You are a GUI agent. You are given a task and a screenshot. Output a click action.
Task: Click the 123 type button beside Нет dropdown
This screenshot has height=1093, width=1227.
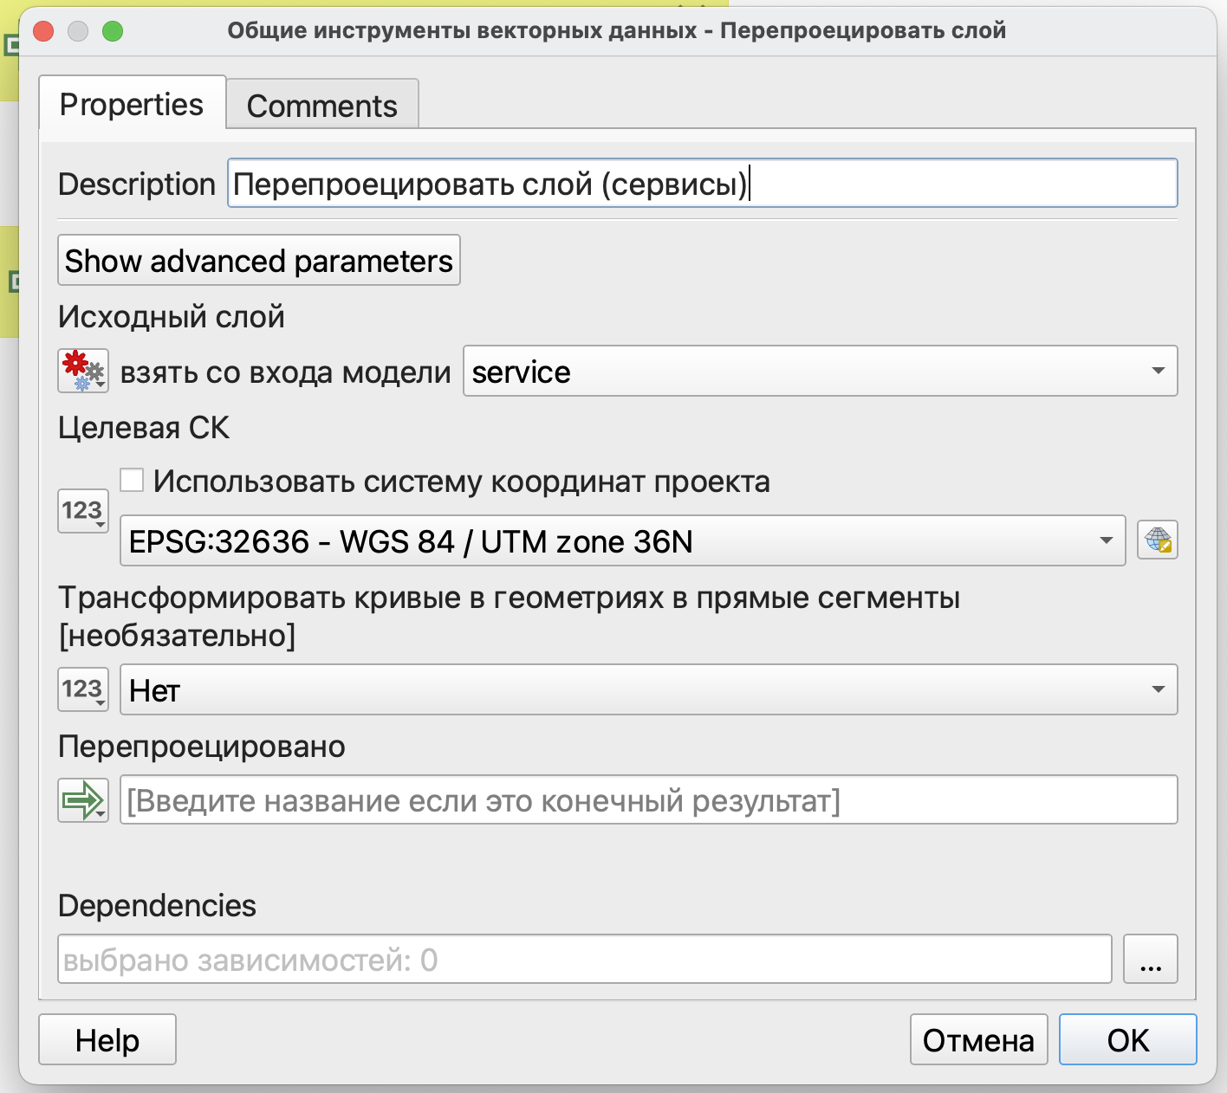coord(82,689)
